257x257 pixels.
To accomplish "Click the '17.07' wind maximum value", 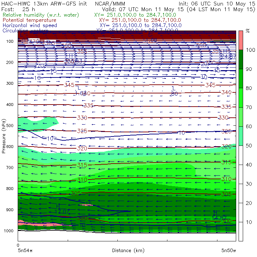I will (x=62, y=212).
